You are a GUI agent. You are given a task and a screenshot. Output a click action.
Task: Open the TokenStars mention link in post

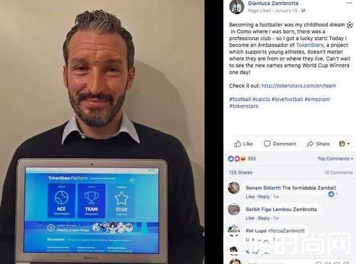(310, 45)
